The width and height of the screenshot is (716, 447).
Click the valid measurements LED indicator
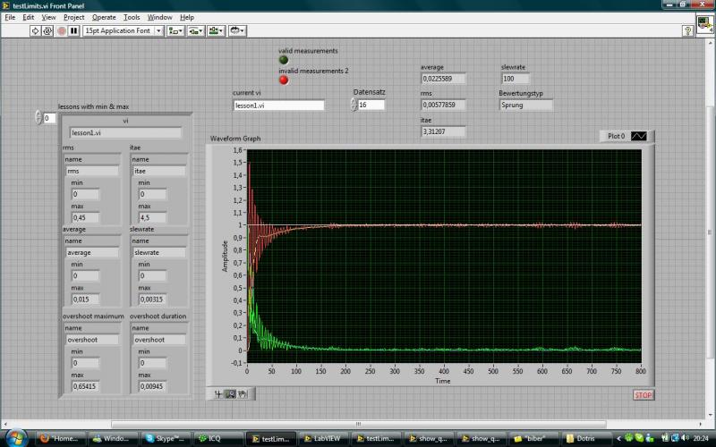(284, 60)
